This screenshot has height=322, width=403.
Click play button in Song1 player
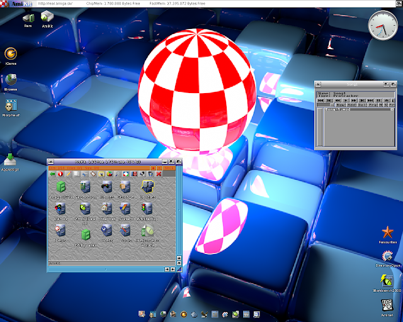point(346,101)
